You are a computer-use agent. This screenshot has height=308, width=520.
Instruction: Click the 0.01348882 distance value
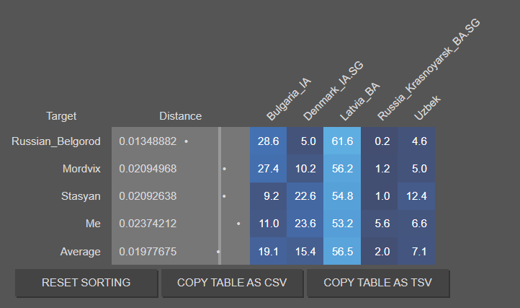[x=148, y=141]
